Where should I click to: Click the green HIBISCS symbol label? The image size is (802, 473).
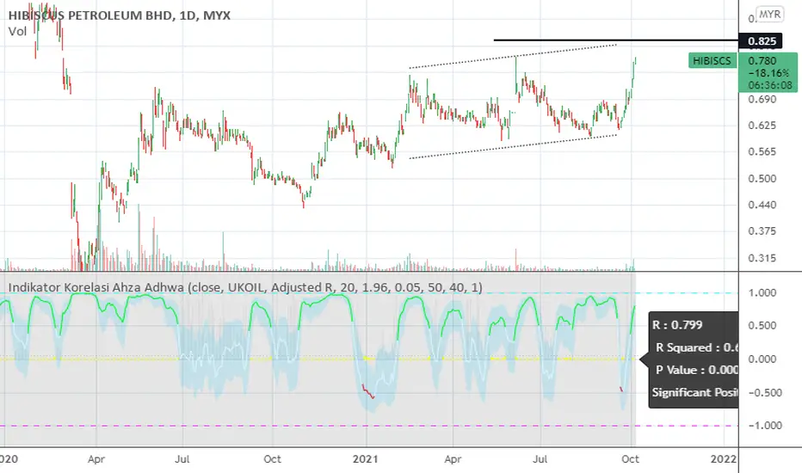click(712, 61)
